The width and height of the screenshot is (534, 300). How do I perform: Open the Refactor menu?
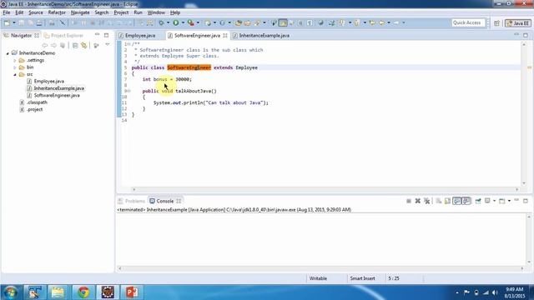pyautogui.click(x=57, y=12)
